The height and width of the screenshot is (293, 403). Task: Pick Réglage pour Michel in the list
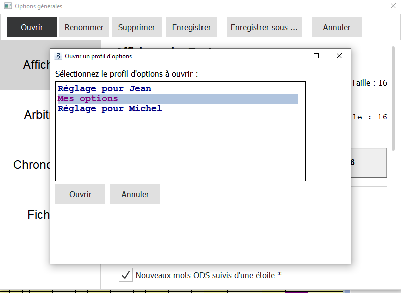(110, 109)
